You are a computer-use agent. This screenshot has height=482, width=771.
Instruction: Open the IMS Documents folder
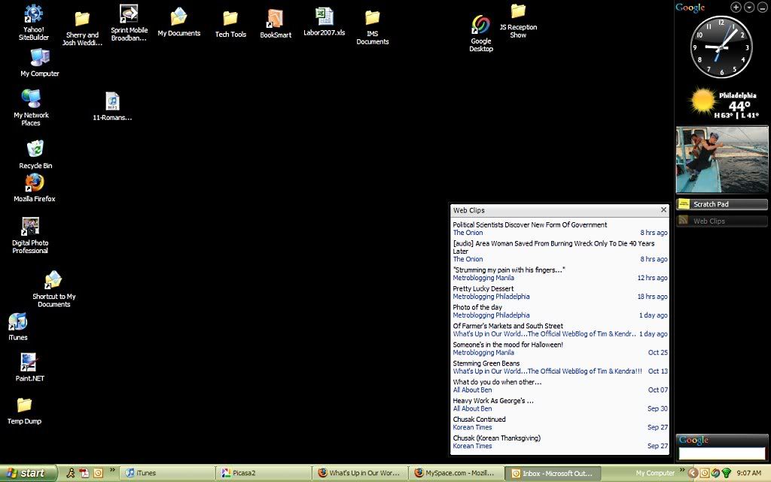[372, 28]
